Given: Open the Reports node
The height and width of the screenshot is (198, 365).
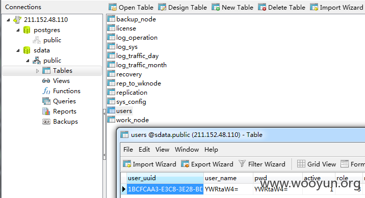Looking at the screenshot, I should pyautogui.click(x=59, y=111).
